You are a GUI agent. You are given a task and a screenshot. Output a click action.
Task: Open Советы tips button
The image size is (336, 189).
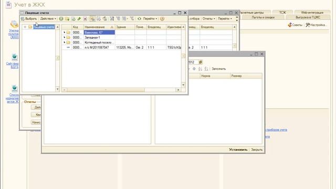click(x=295, y=25)
